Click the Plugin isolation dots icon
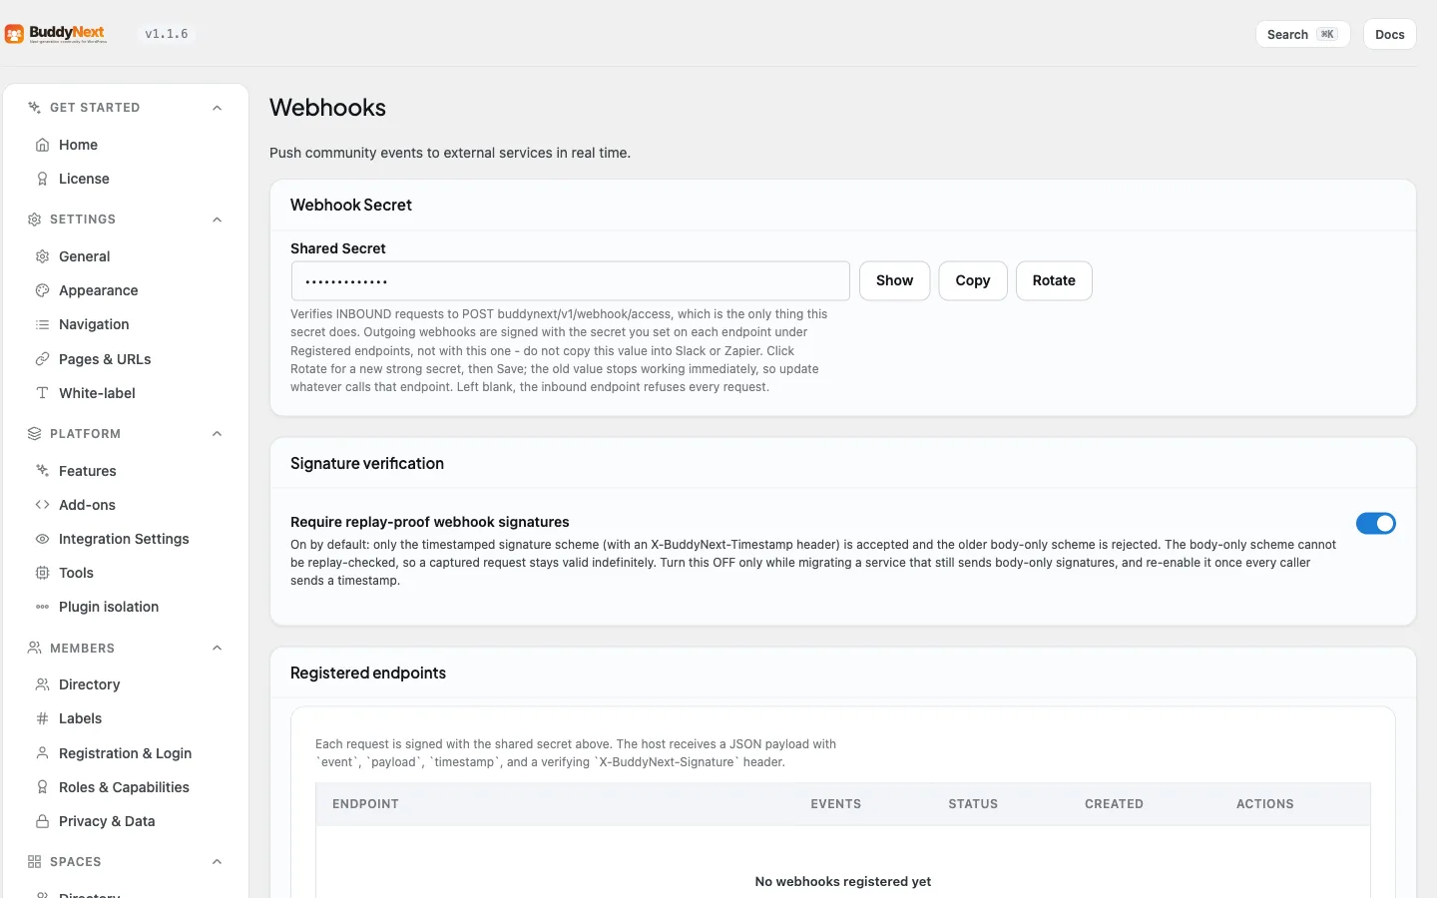 [42, 607]
